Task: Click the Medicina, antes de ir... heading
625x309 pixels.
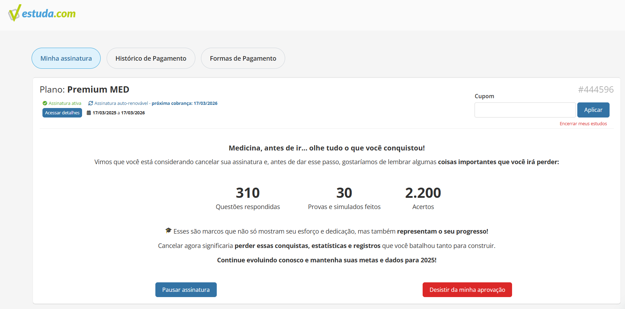Action: (x=327, y=148)
